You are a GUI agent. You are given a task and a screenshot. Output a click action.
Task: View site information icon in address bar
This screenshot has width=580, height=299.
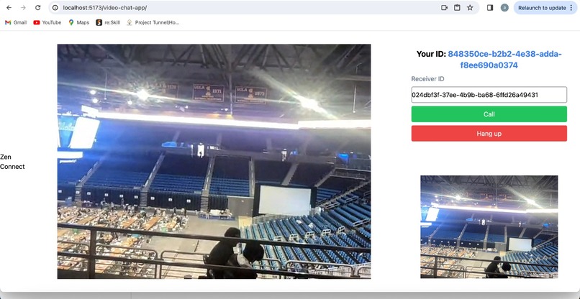pyautogui.click(x=55, y=8)
